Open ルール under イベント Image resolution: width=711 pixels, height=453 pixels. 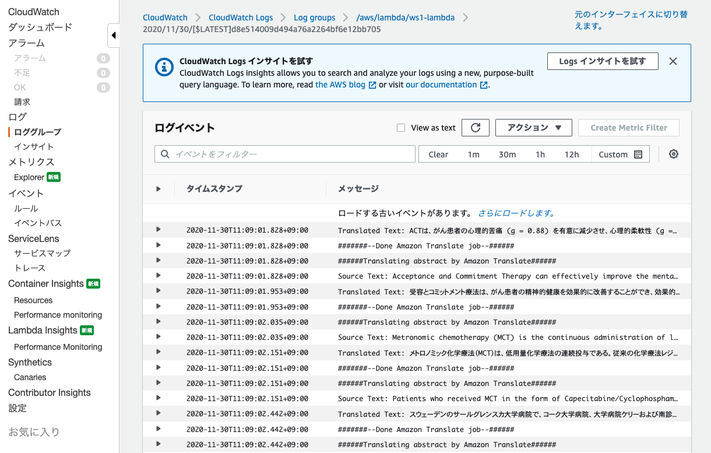26,209
